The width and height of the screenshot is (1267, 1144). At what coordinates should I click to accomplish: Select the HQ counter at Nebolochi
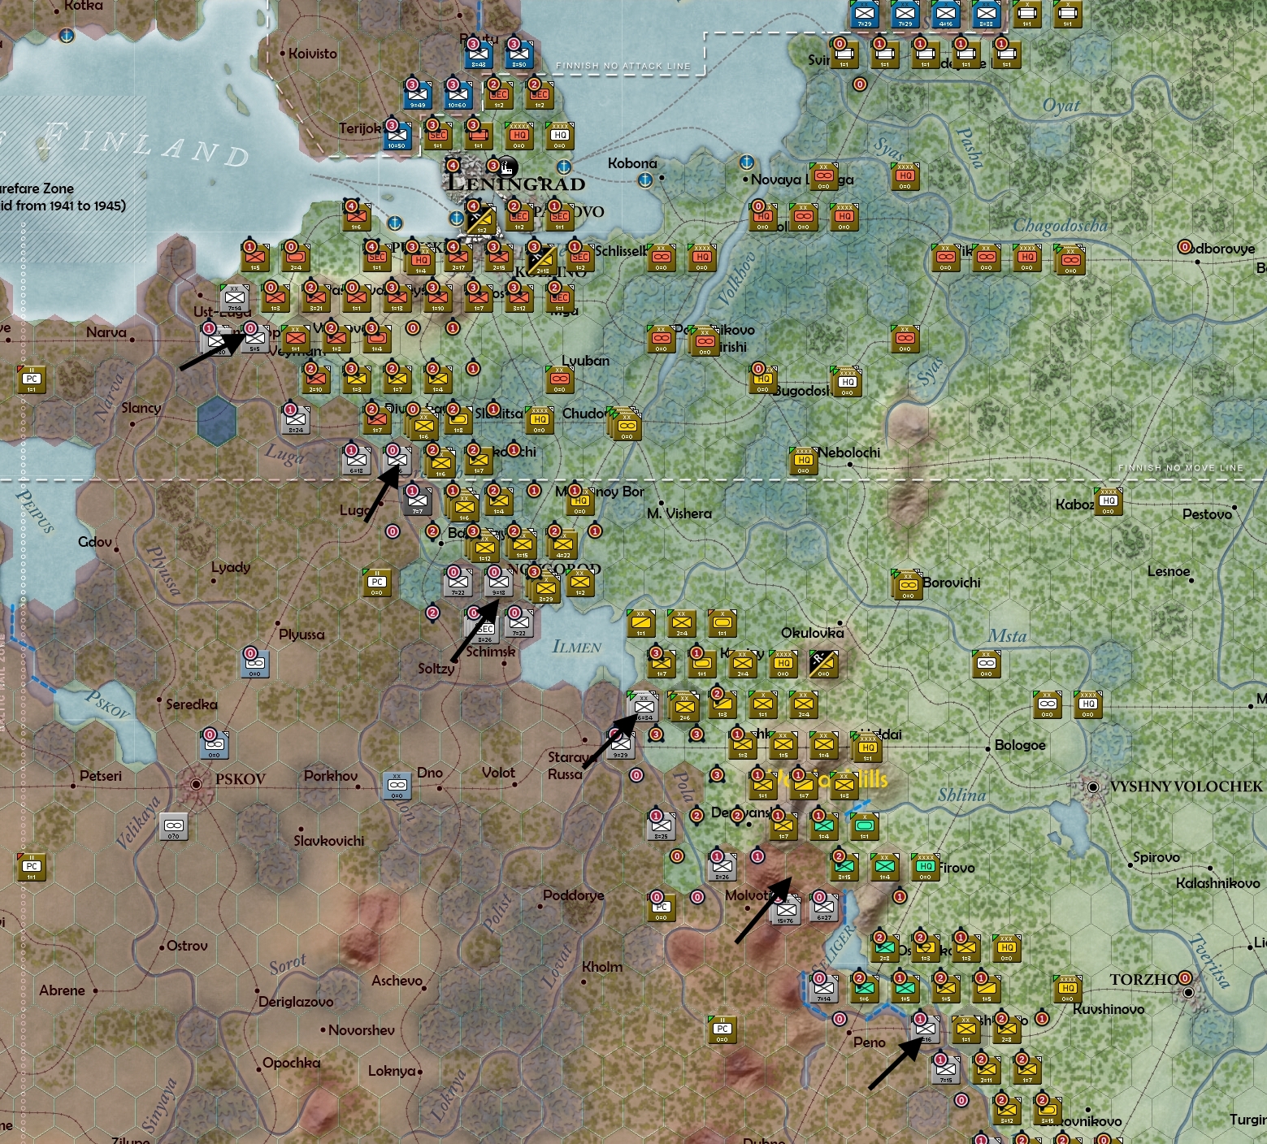[803, 461]
